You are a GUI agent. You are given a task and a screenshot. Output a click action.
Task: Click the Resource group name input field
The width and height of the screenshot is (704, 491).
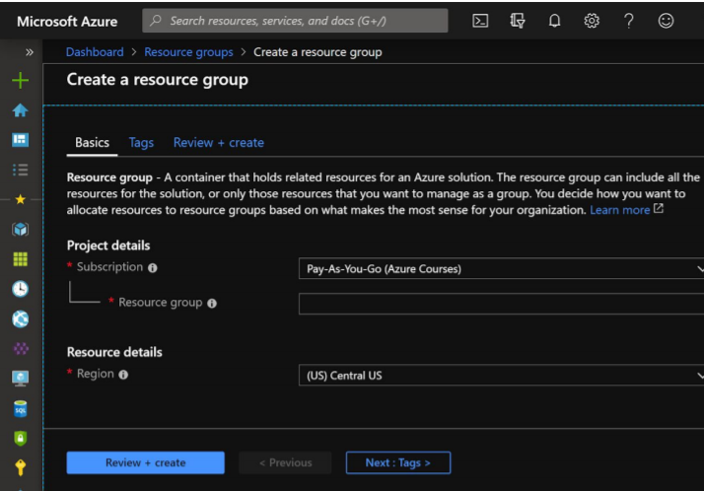(501, 304)
